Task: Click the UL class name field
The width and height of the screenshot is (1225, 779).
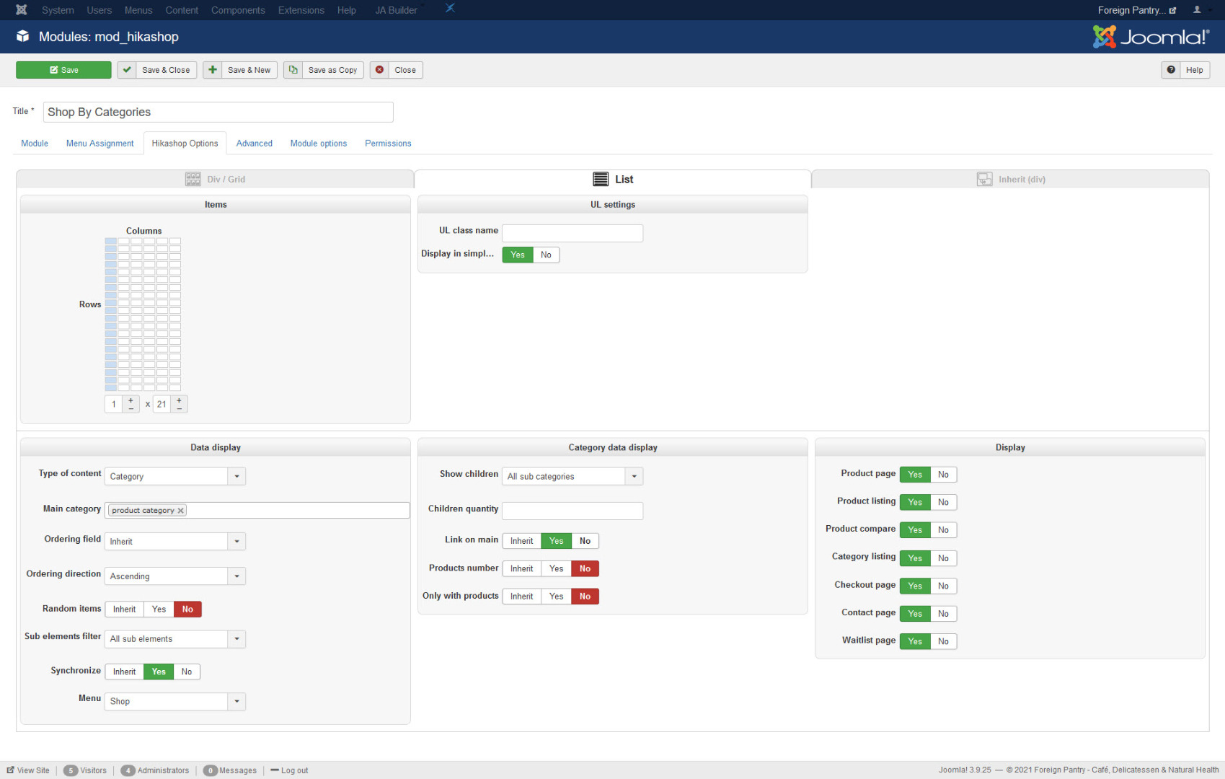Action: [x=572, y=233]
